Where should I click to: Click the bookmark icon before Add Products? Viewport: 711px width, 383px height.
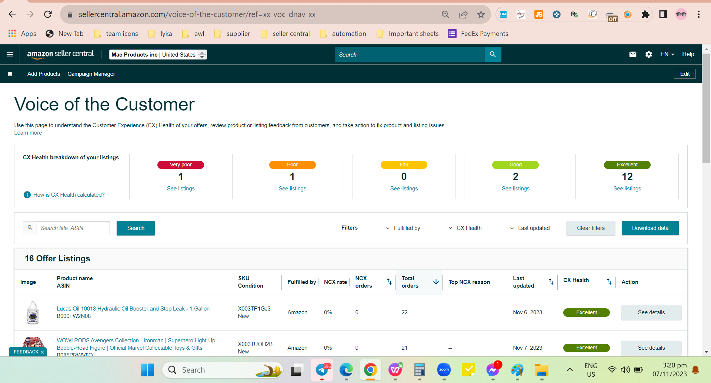(x=10, y=74)
